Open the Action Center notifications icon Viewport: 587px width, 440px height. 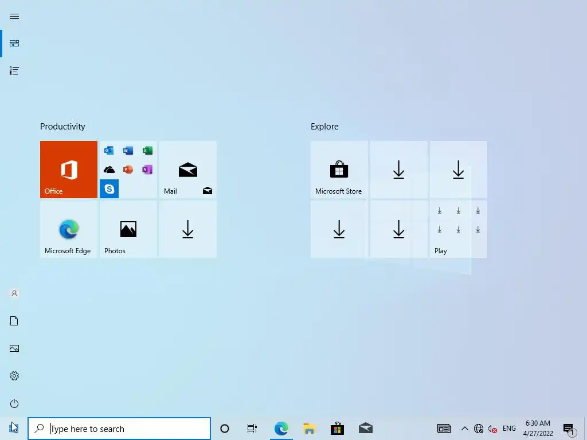point(569,429)
